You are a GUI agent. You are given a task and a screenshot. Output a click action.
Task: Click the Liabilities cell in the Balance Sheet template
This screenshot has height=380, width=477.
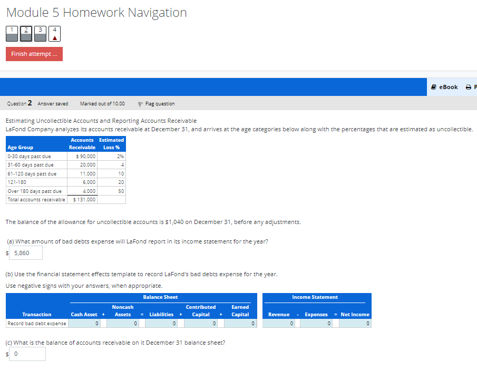coord(161,323)
